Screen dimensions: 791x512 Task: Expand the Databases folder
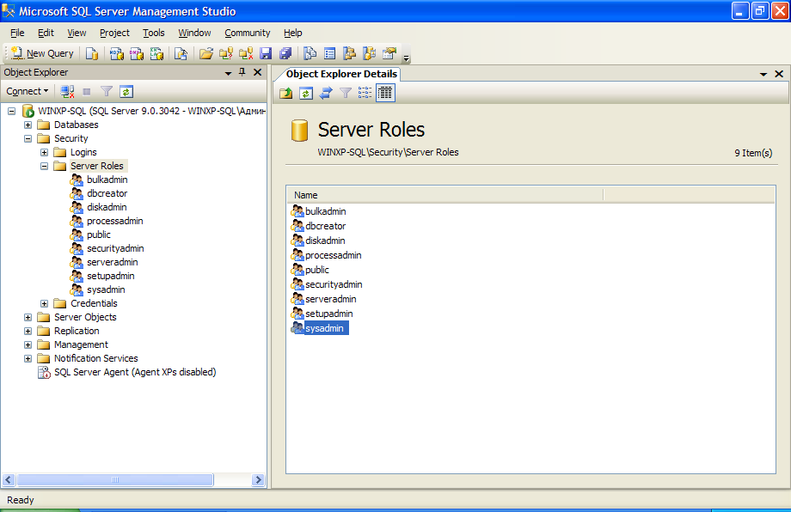28,125
